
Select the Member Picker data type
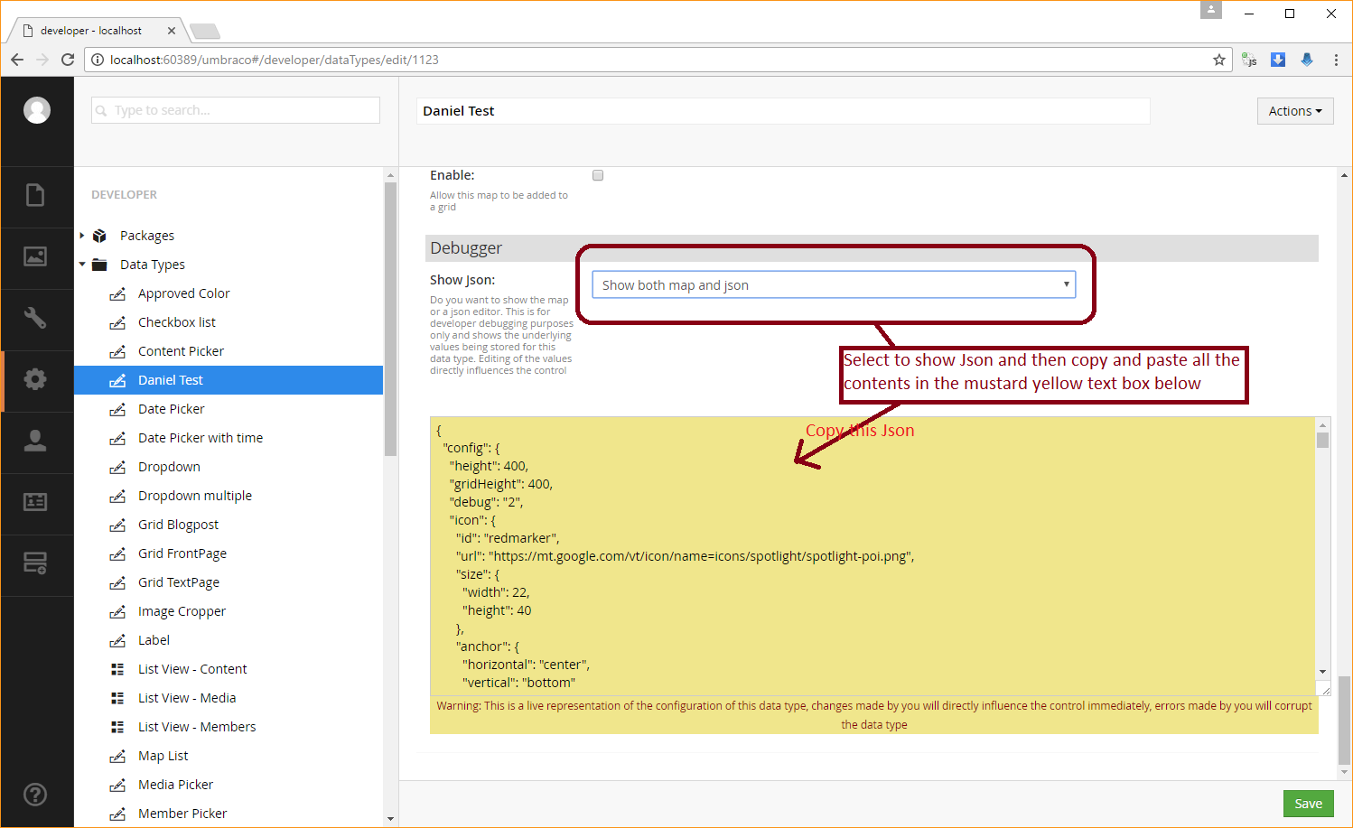pyautogui.click(x=182, y=814)
